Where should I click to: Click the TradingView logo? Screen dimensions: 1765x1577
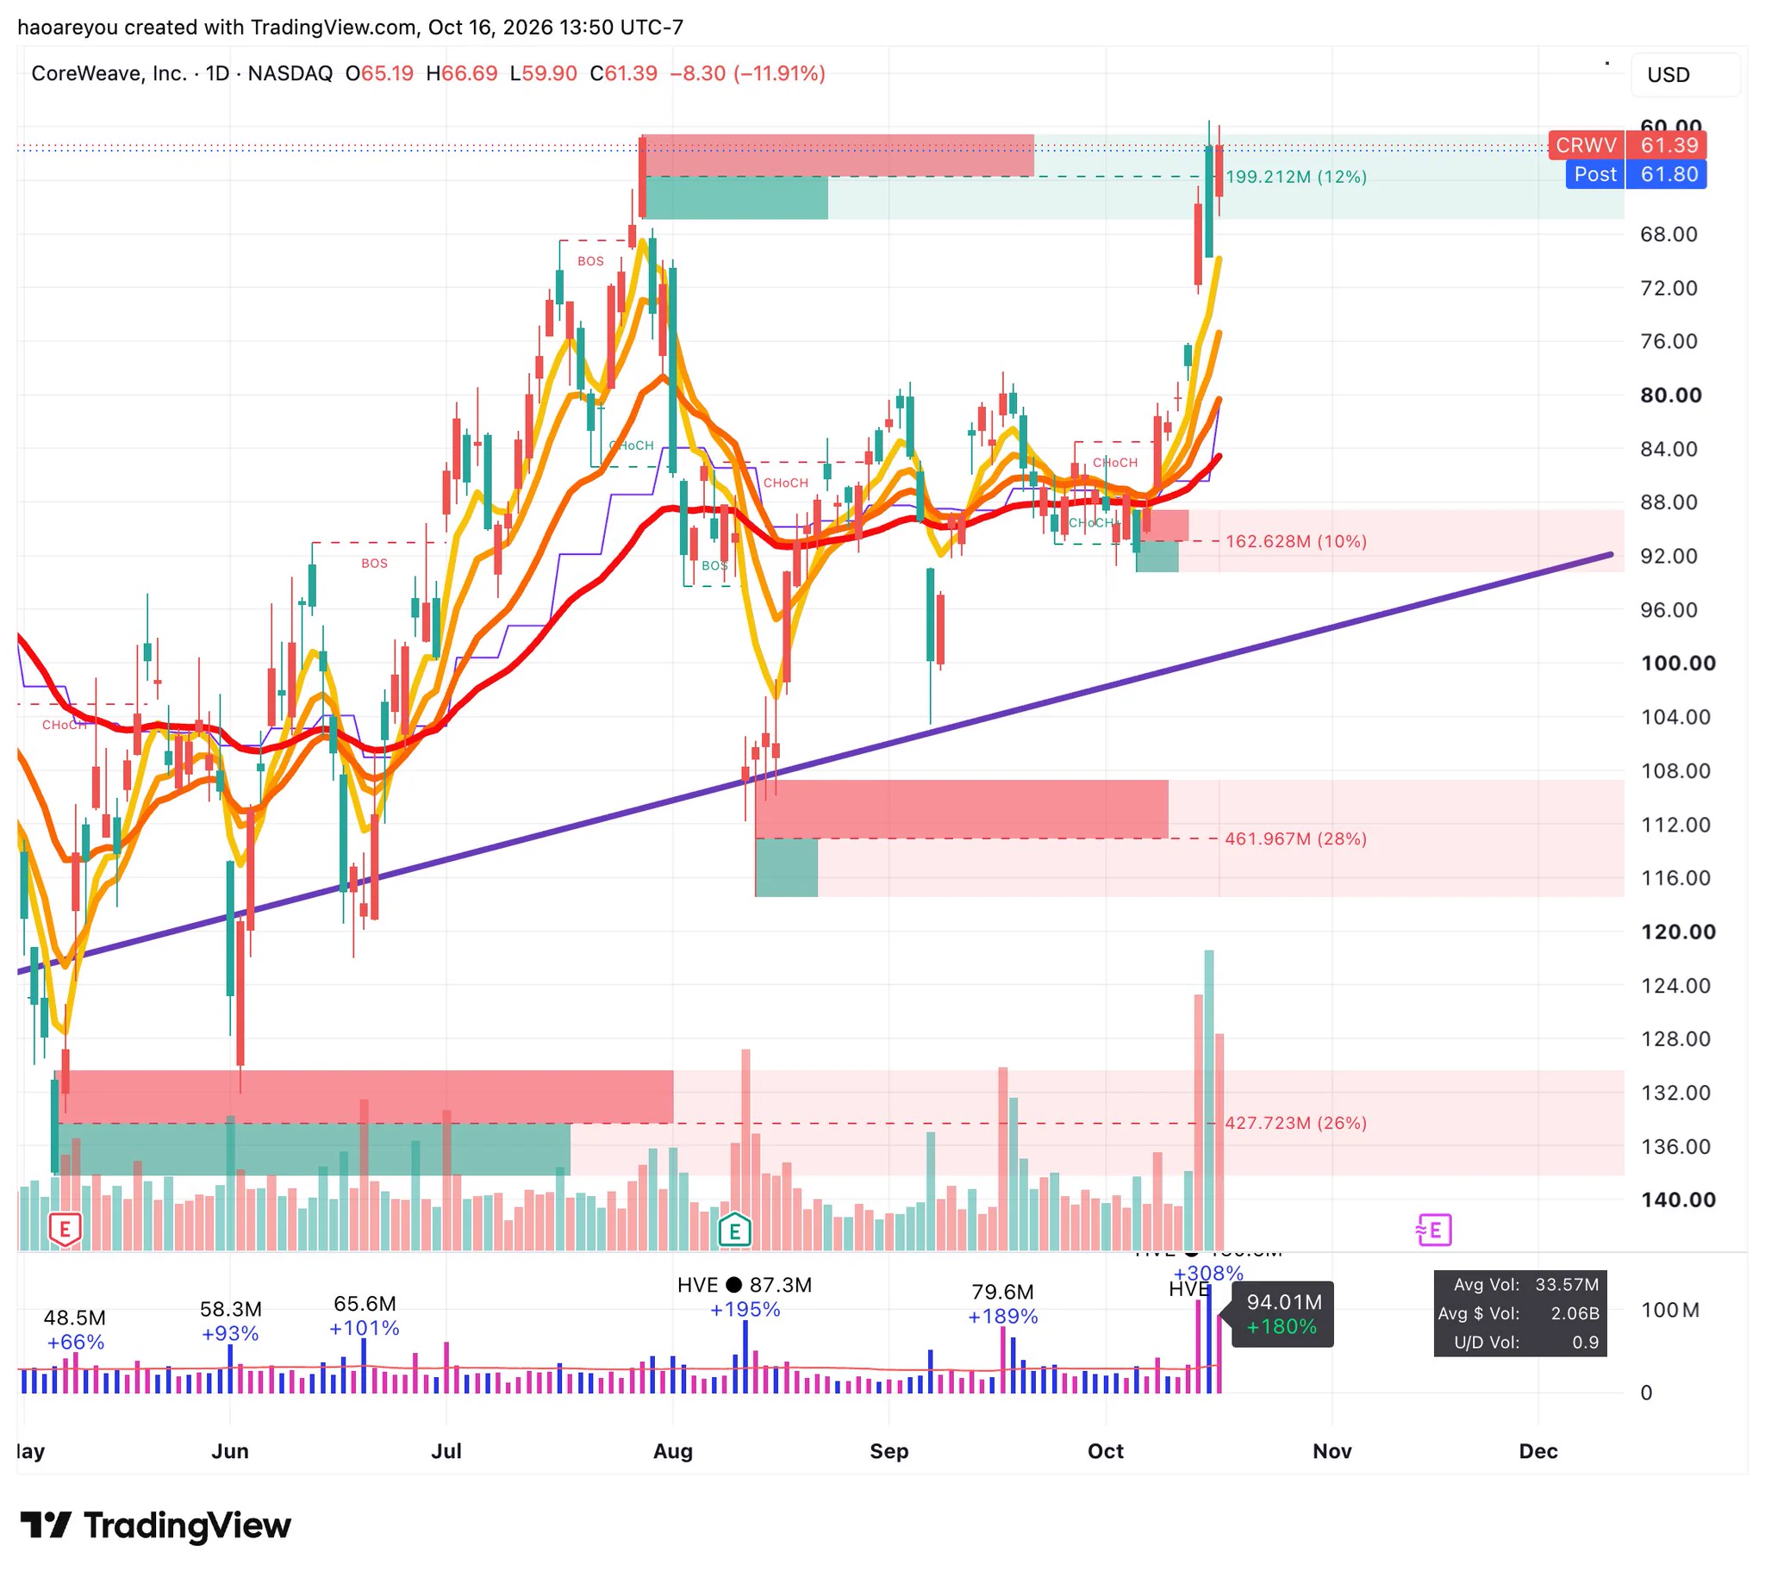(156, 1525)
